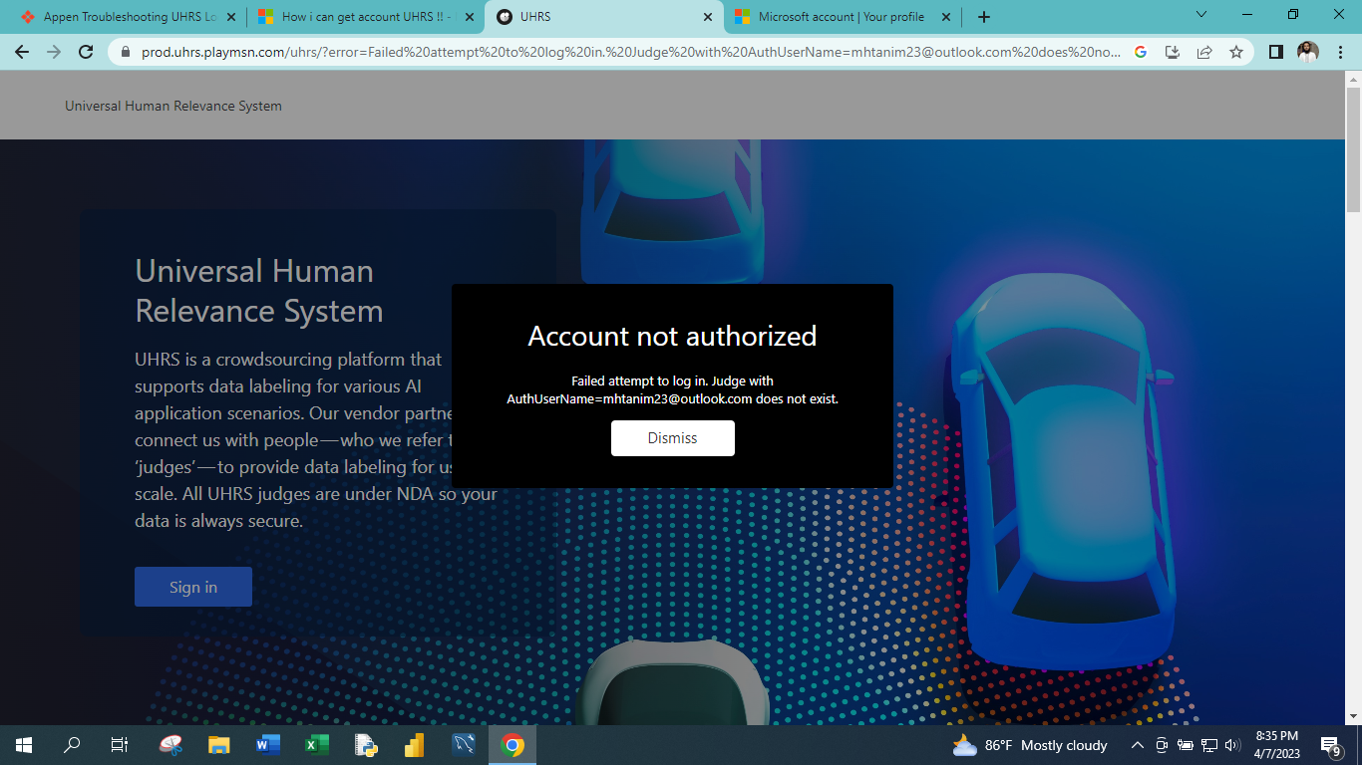Install app via the address bar icon
This screenshot has width=1362, height=765.
1173,52
